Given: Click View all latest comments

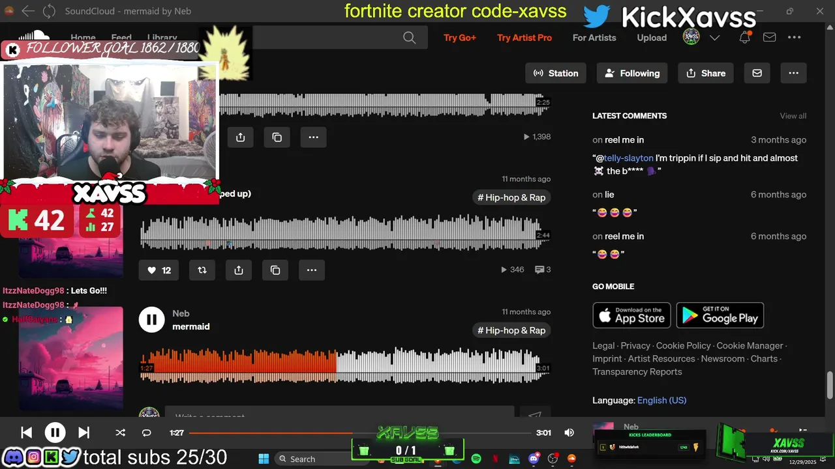Looking at the screenshot, I should 793,116.
